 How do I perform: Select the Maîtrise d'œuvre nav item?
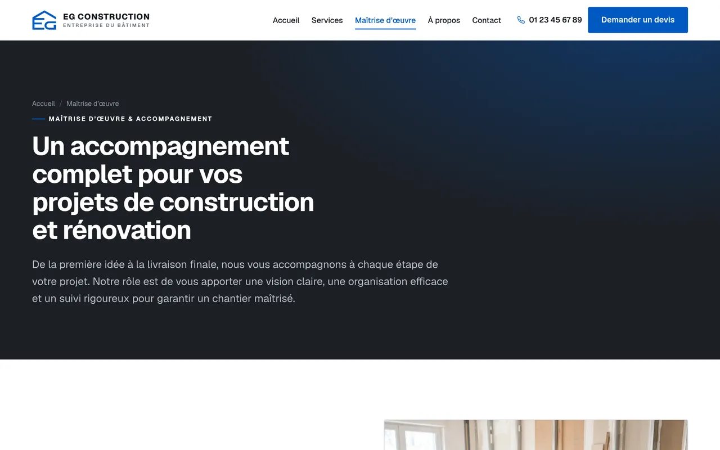pyautogui.click(x=385, y=20)
